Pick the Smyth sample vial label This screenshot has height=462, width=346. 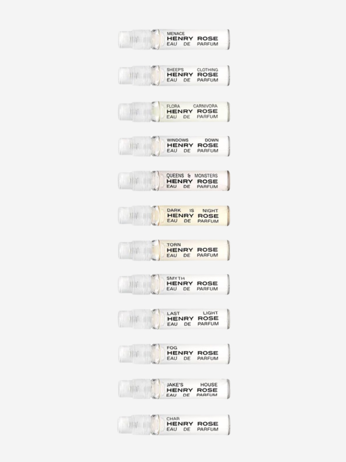(192, 284)
